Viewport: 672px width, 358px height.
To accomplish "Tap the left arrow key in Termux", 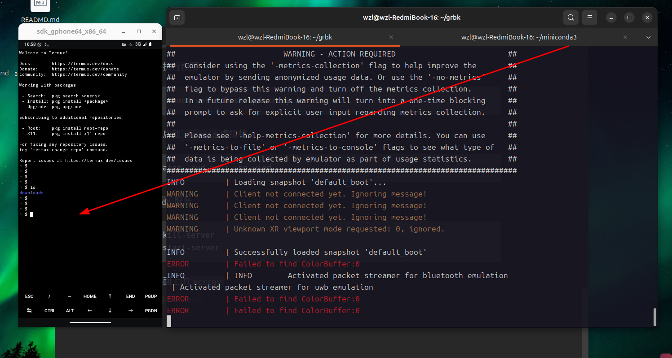I will (90, 310).
